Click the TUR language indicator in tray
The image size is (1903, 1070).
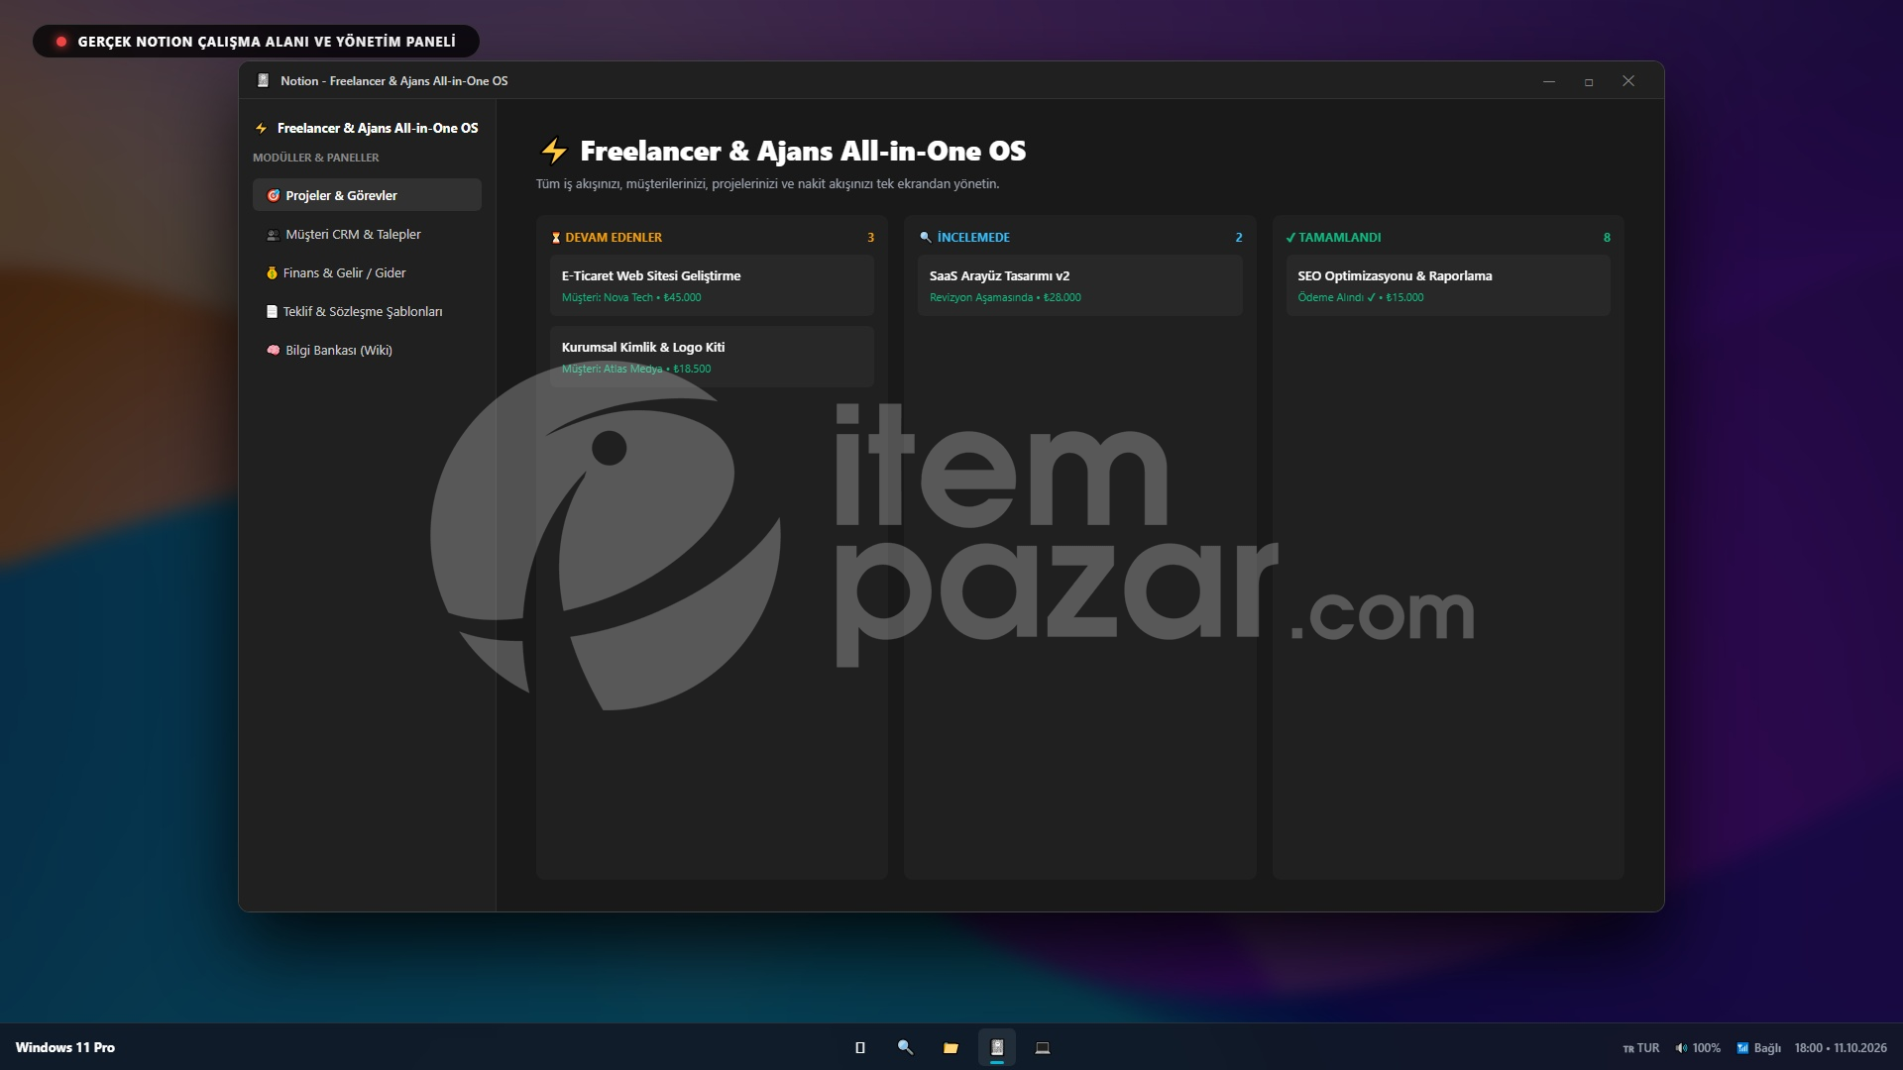[x=1640, y=1048]
